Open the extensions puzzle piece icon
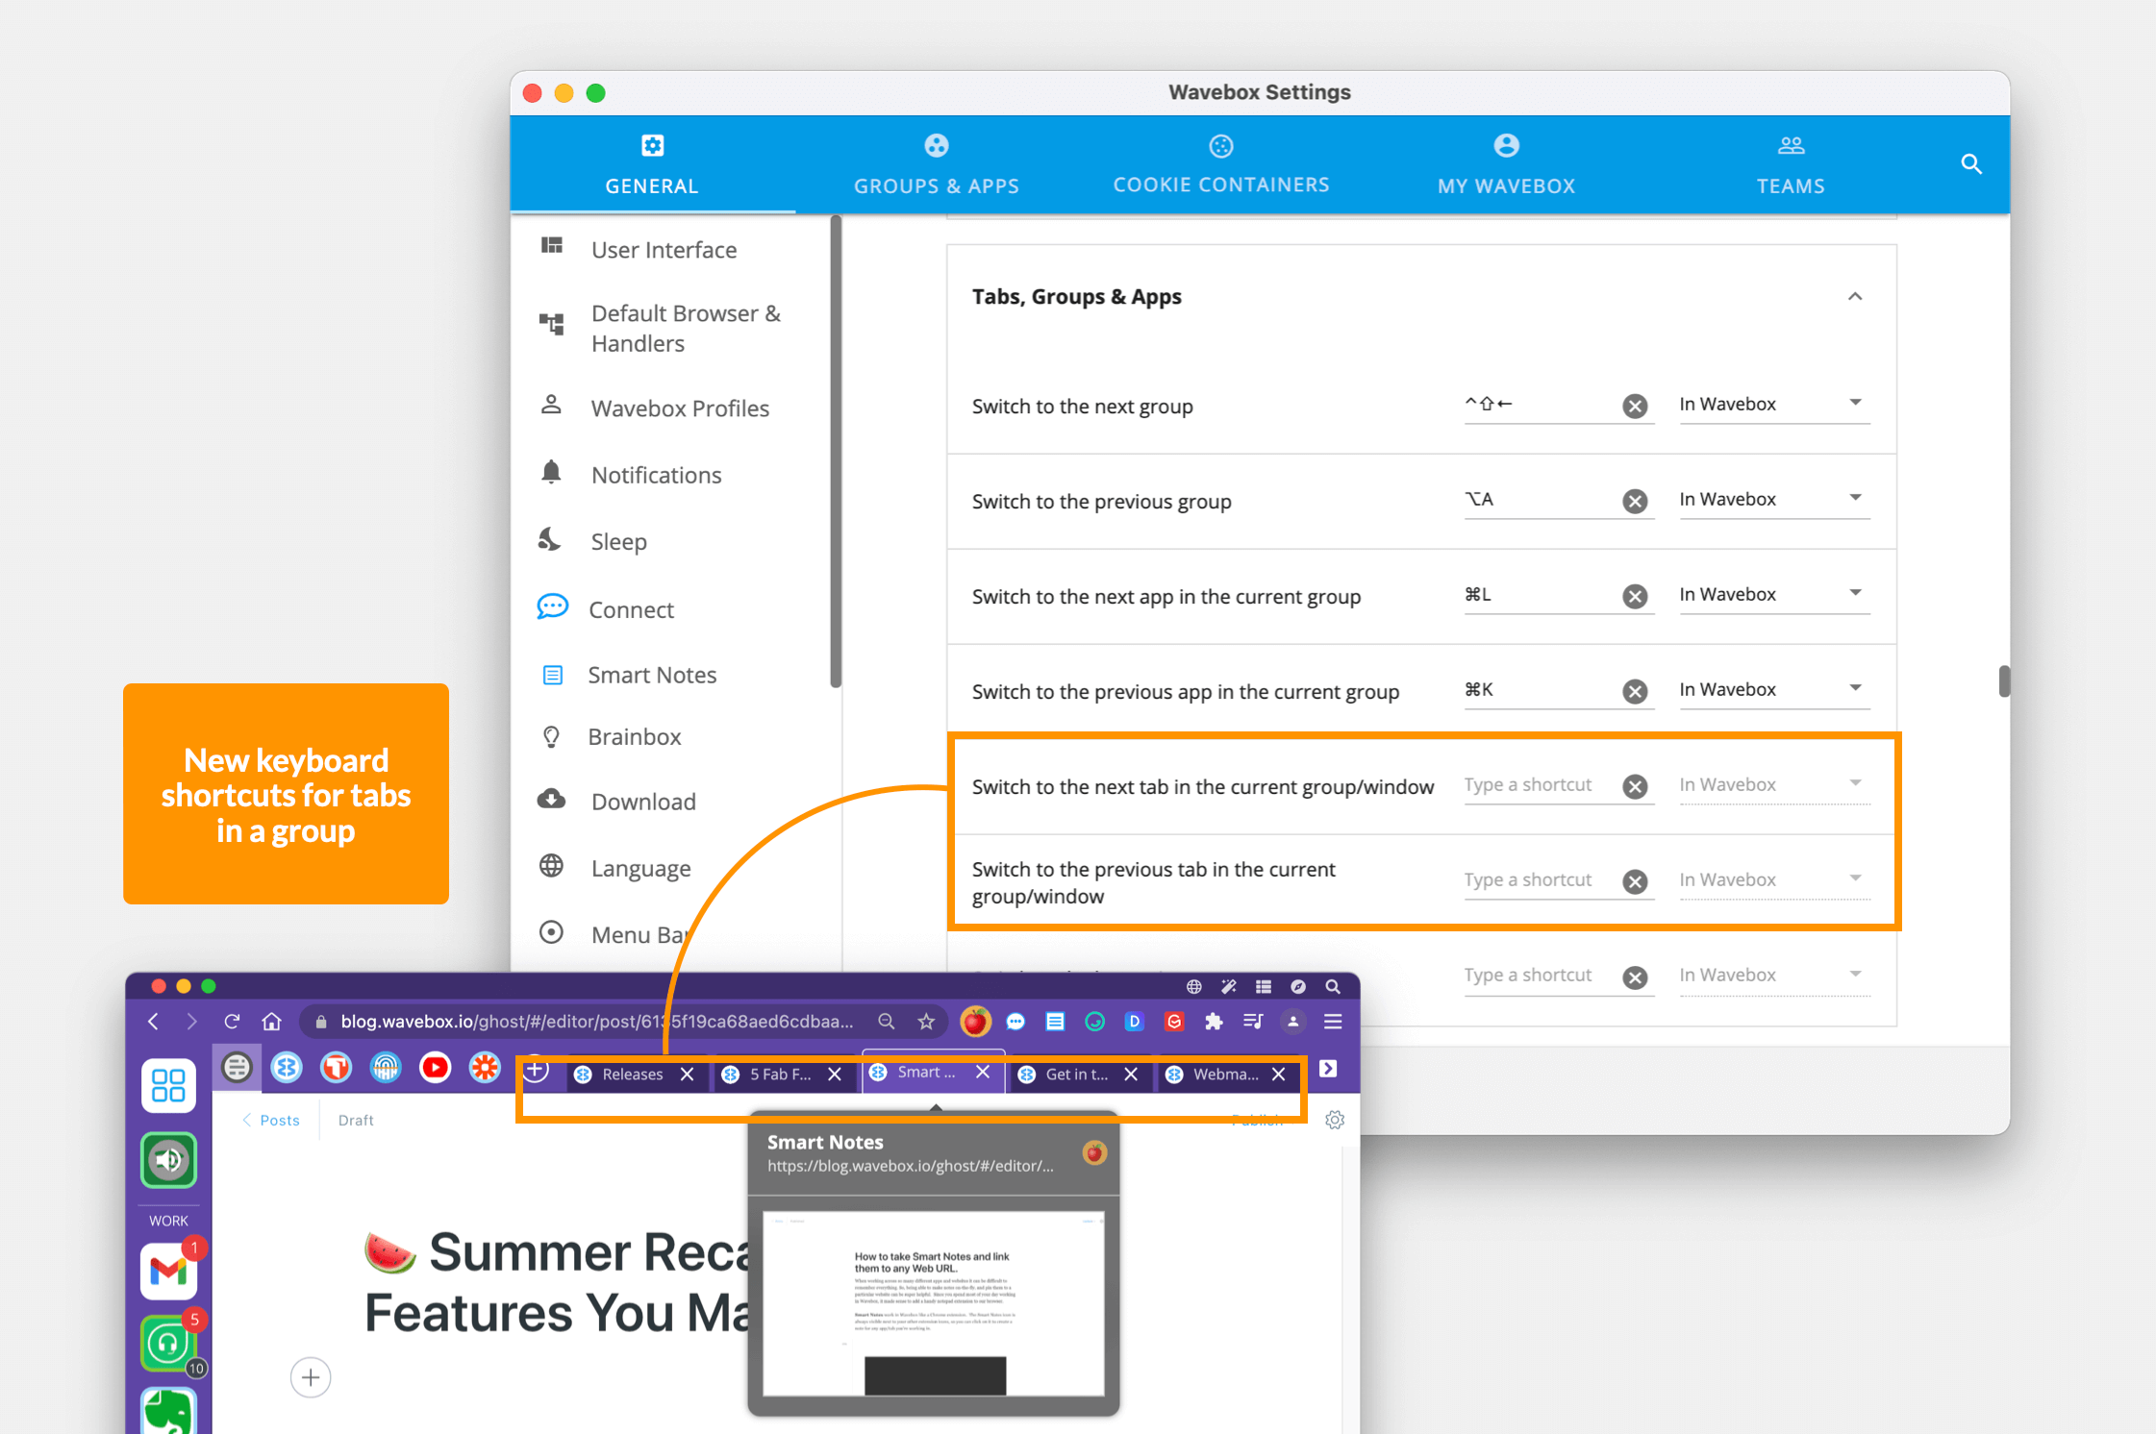 (x=1214, y=1022)
